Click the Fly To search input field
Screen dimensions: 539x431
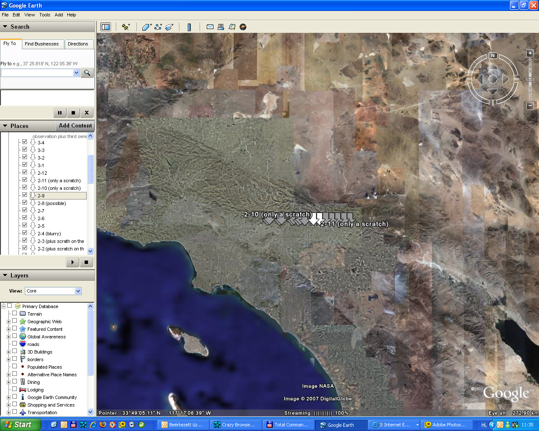tap(37, 73)
